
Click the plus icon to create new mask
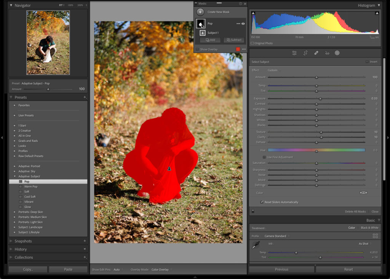[x=200, y=12]
